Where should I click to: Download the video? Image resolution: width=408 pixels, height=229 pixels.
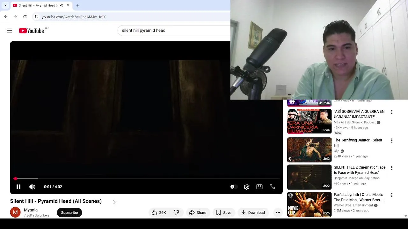coord(253,212)
